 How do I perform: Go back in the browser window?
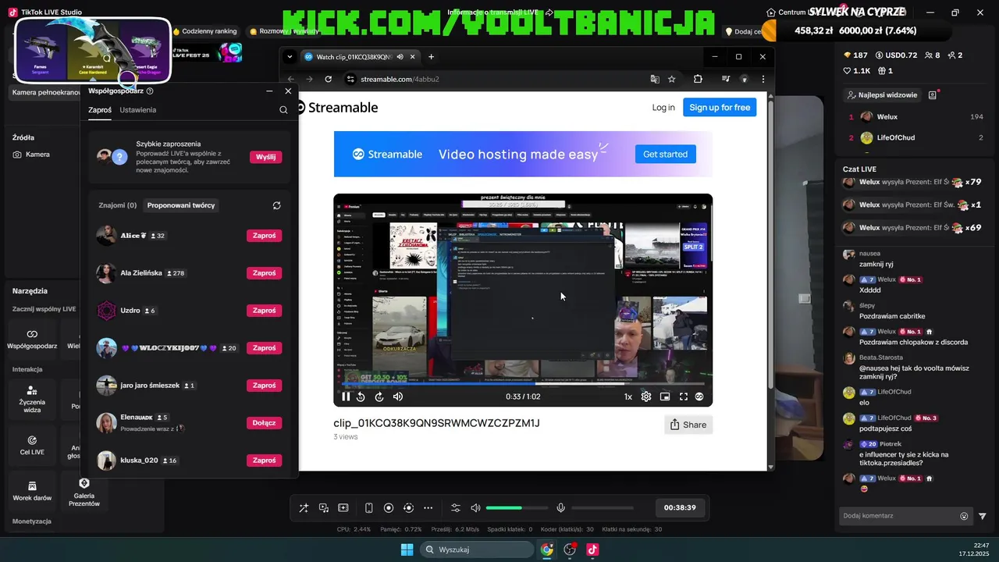coord(291,79)
